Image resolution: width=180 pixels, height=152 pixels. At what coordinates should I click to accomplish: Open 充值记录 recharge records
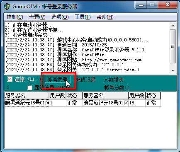point(86,80)
